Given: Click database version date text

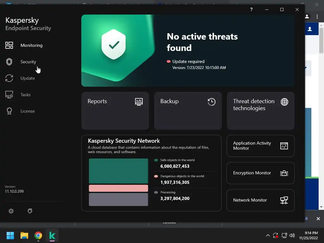Looking at the screenshot, I should tap(199, 68).
